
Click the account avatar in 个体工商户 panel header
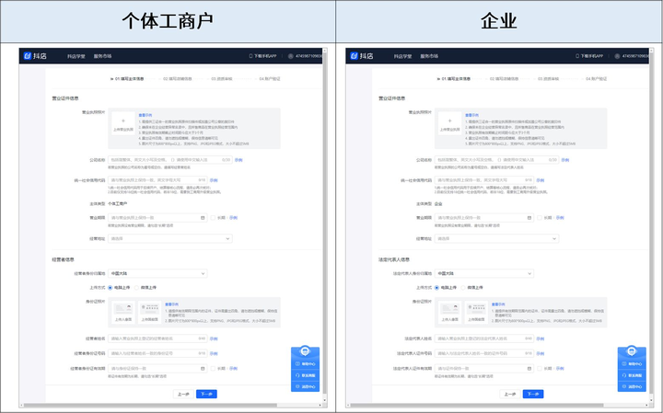pos(290,56)
